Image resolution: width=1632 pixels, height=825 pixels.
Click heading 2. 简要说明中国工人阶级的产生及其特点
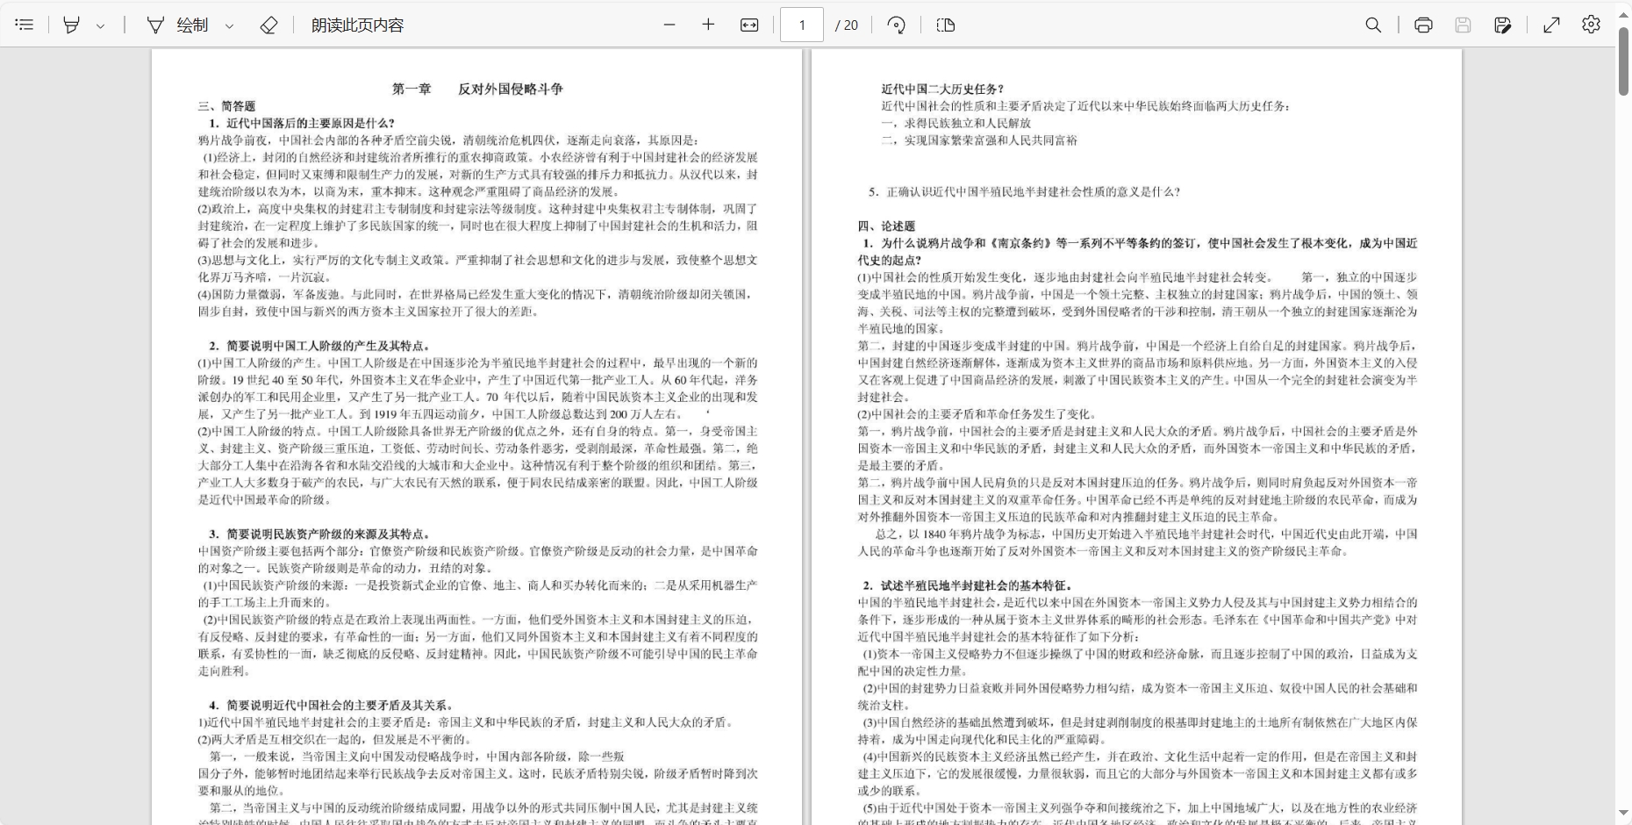(x=319, y=346)
